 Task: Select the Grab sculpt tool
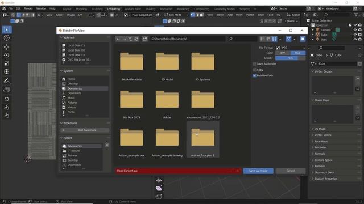(x=6, y=99)
